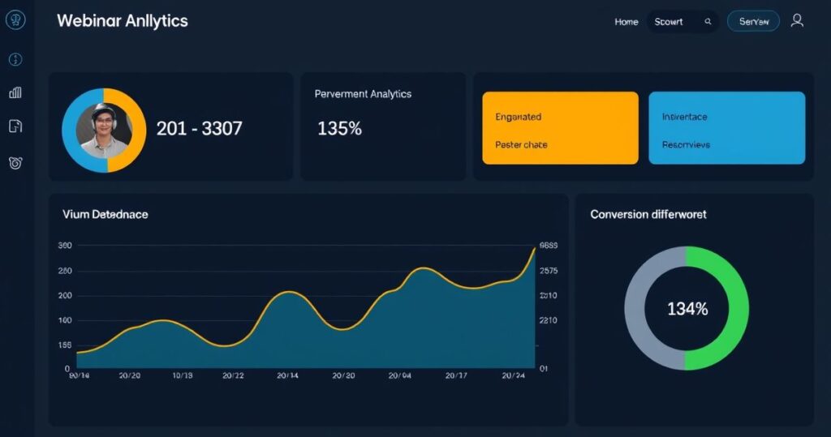Open the user profile icon

797,21
